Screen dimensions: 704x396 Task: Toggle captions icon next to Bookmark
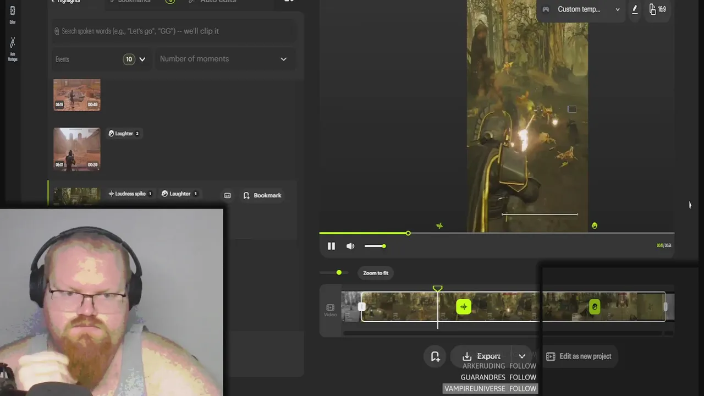click(227, 195)
